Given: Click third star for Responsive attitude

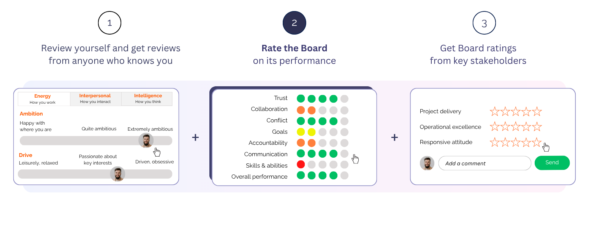Looking at the screenshot, I should point(516,142).
